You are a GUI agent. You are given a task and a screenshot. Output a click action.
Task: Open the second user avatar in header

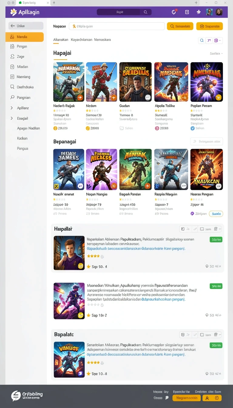(x=219, y=12)
